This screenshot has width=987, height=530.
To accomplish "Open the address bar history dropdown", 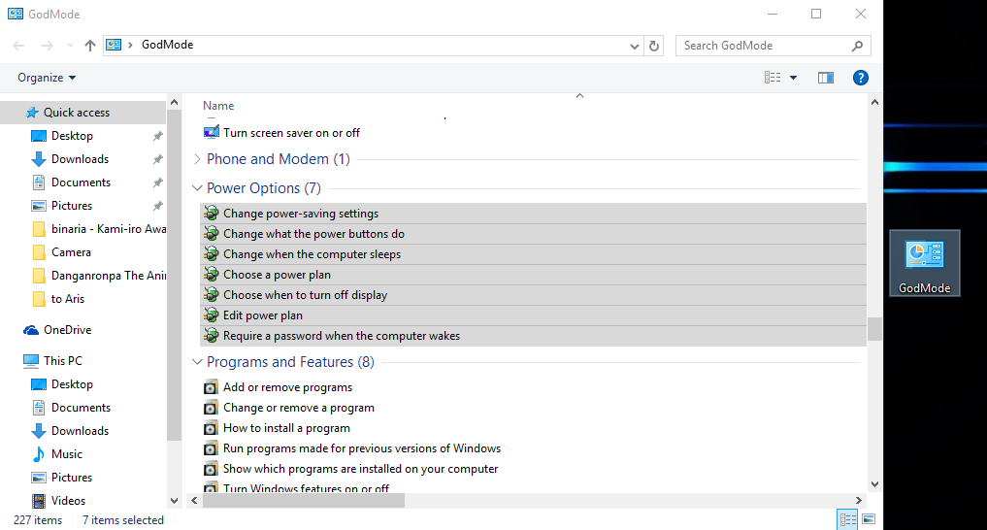I will [635, 46].
